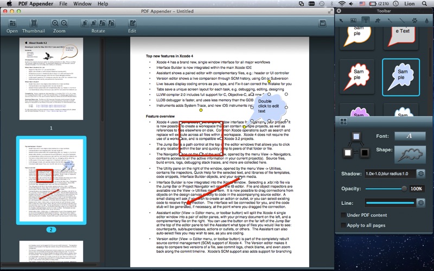
Task: Open the Help menu
Action: (103, 4)
